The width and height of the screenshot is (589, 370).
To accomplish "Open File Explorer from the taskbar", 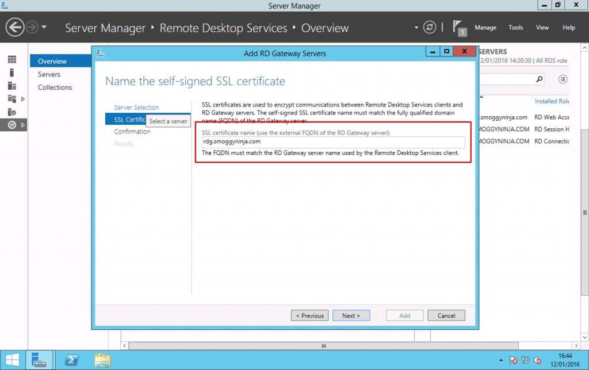I will pyautogui.click(x=102, y=360).
